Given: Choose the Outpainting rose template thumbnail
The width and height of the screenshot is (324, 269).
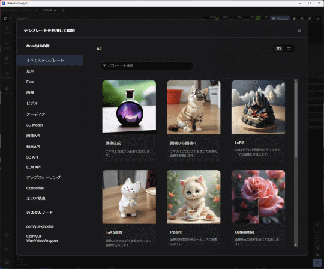Looking at the screenshot, I should point(258,197).
